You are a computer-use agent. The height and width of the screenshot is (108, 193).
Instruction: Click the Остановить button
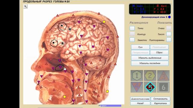coord(160,99)
